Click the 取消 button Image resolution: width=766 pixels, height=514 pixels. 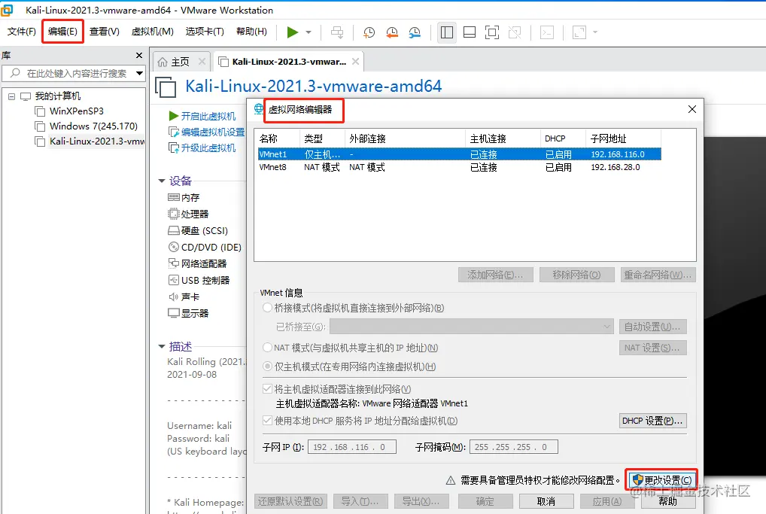pyautogui.click(x=546, y=501)
